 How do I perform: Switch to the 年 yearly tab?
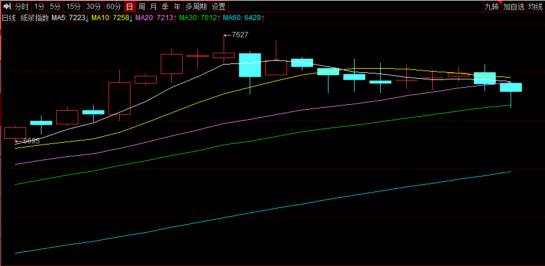[x=177, y=7]
